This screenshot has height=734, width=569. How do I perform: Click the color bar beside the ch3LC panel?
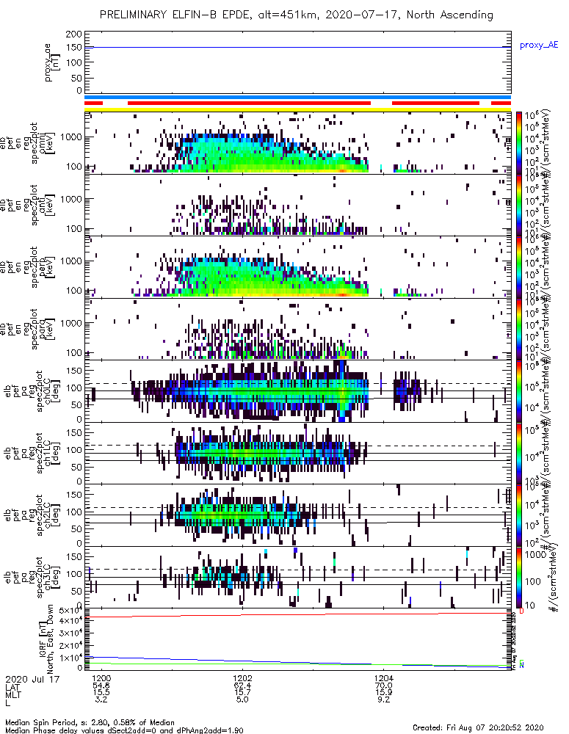tap(519, 577)
